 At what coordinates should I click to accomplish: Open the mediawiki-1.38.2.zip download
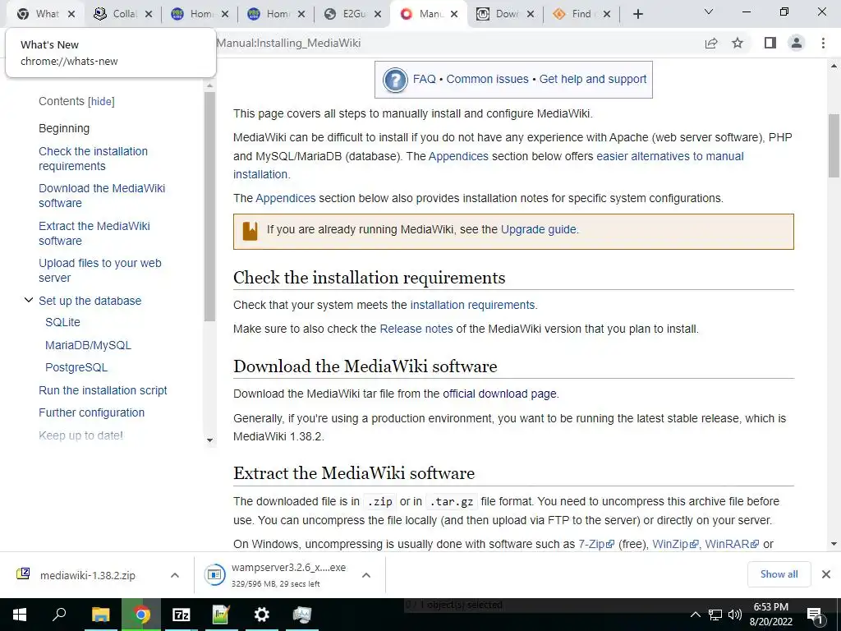click(x=87, y=575)
